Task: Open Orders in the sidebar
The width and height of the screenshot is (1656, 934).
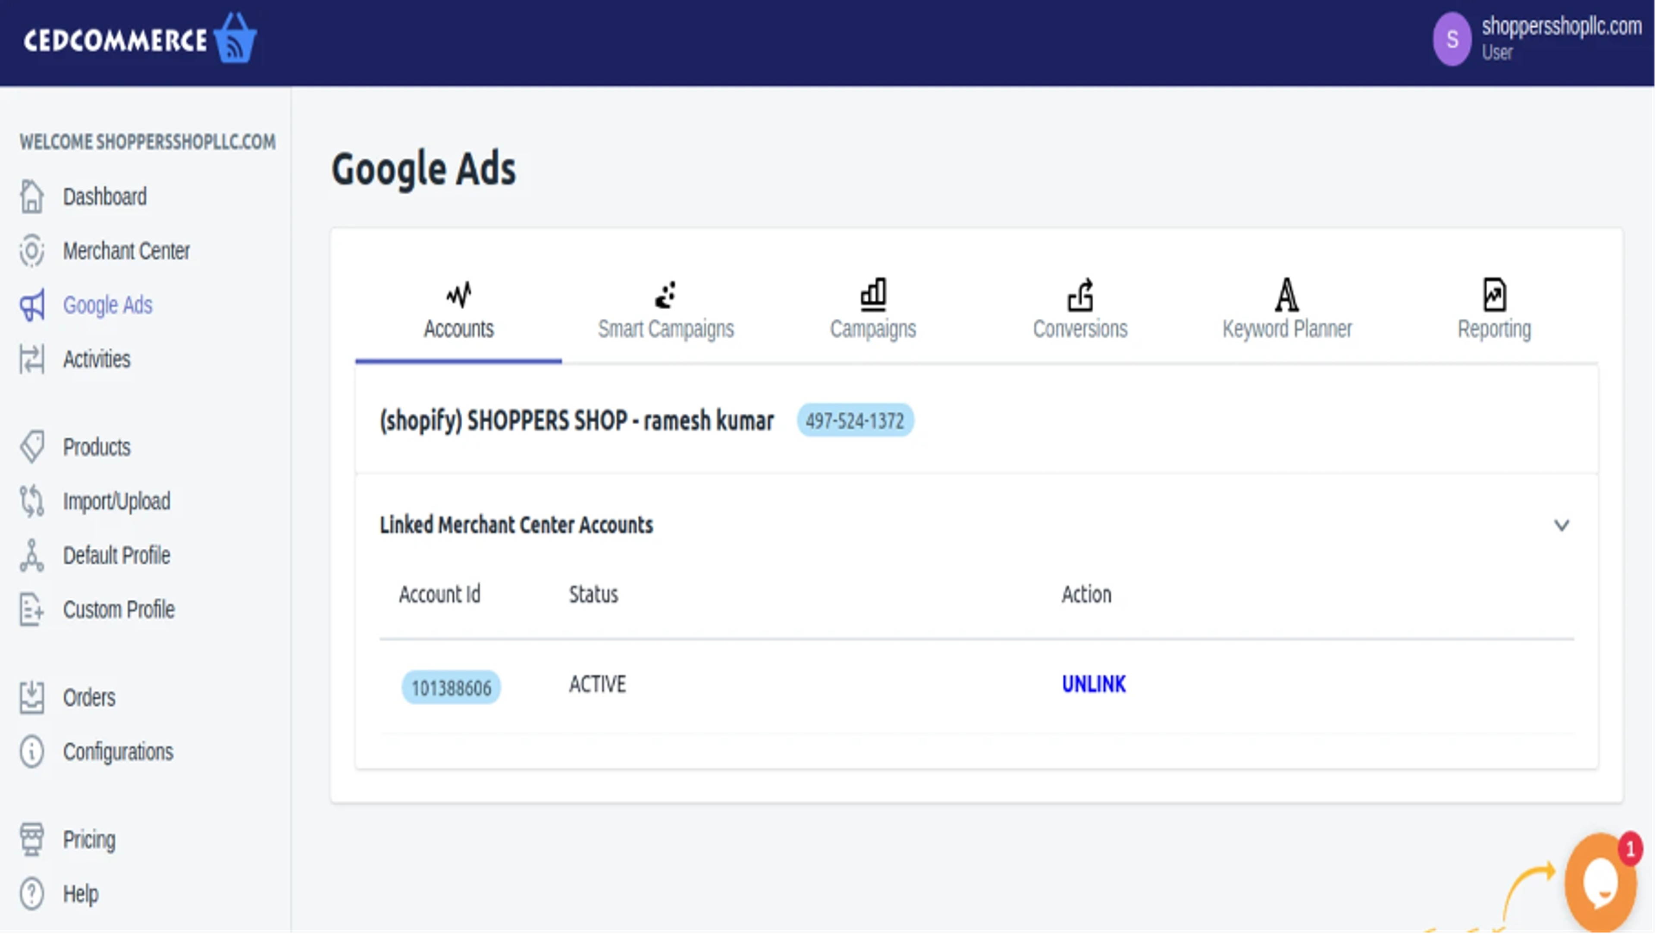Action: coord(89,698)
